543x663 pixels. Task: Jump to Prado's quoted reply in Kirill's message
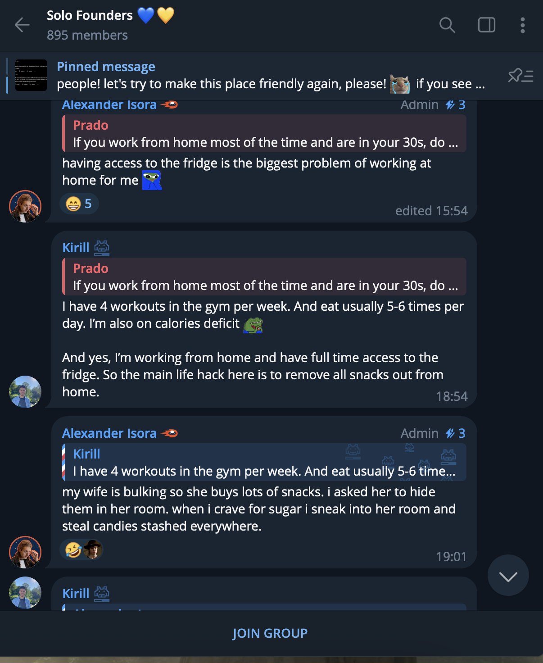(x=264, y=277)
